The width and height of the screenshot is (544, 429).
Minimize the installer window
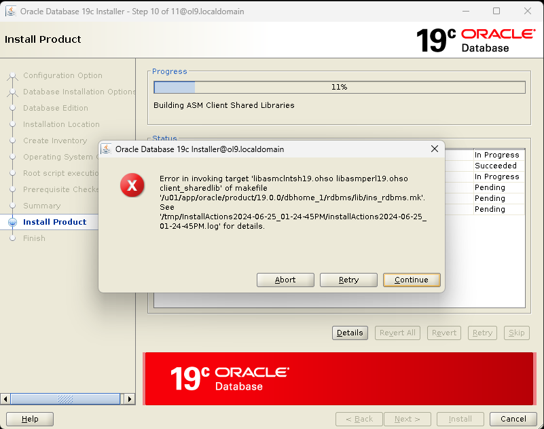coord(466,11)
